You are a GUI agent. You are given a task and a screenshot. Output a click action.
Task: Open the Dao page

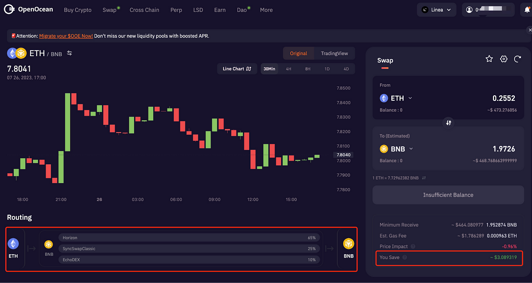coord(242,10)
